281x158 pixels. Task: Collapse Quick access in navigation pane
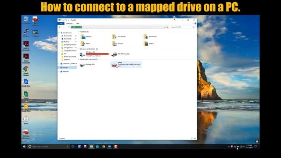(x=59, y=33)
